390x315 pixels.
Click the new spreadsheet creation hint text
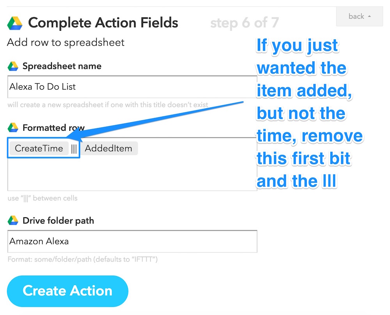pos(108,105)
